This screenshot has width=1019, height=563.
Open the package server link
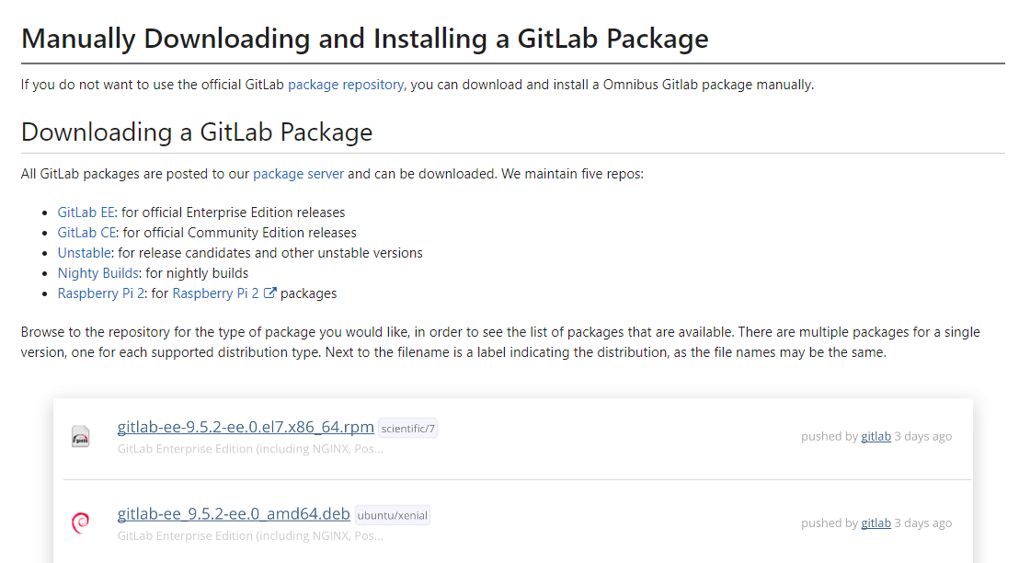point(298,174)
